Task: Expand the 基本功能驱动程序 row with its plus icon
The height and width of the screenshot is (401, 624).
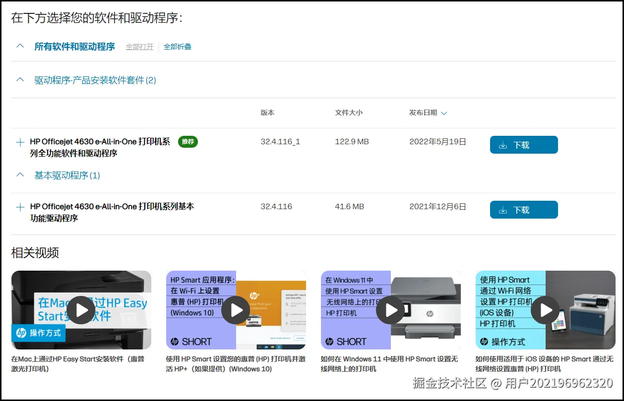Action: pos(20,207)
